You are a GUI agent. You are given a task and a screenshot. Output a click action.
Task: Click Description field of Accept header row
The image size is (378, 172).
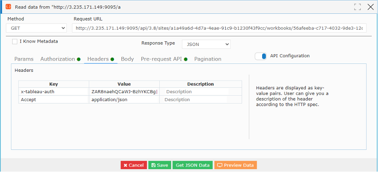point(201,100)
